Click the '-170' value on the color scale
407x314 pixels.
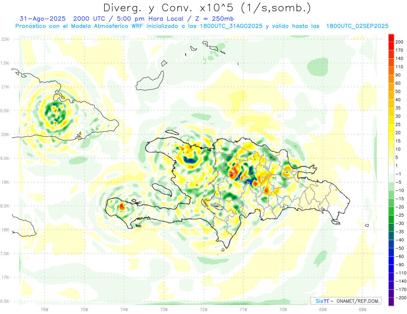click(x=401, y=290)
